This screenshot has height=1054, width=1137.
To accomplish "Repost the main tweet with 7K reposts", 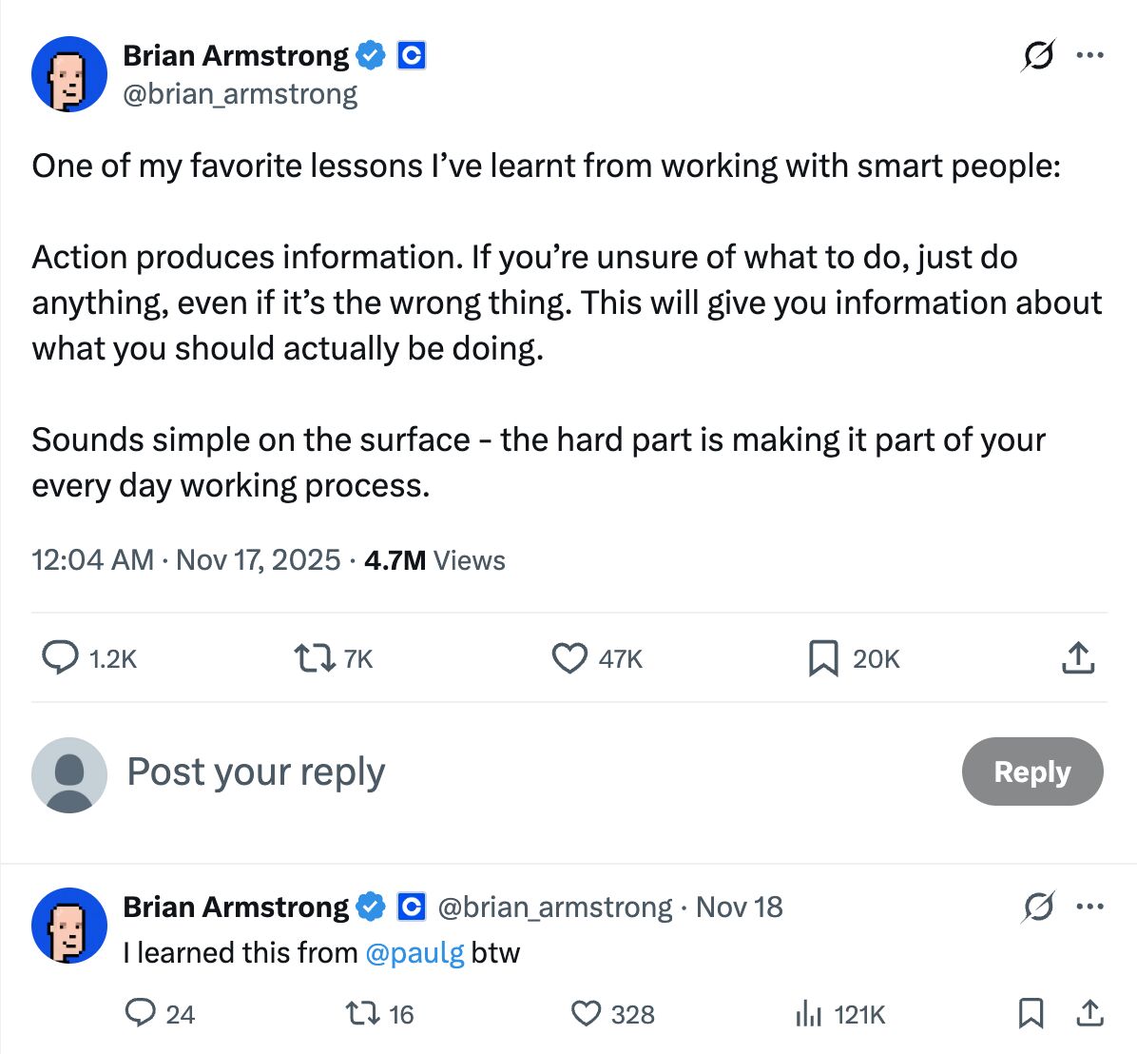I will pyautogui.click(x=314, y=658).
